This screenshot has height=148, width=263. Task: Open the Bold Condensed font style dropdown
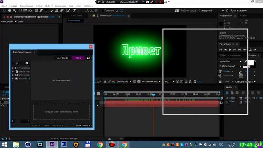(230, 66)
